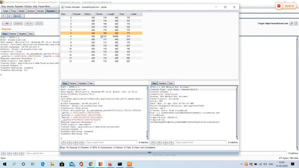This screenshot has width=299, height=168.
Task: Sort Turbo Intruder table by Status column
Action: click(89, 14)
